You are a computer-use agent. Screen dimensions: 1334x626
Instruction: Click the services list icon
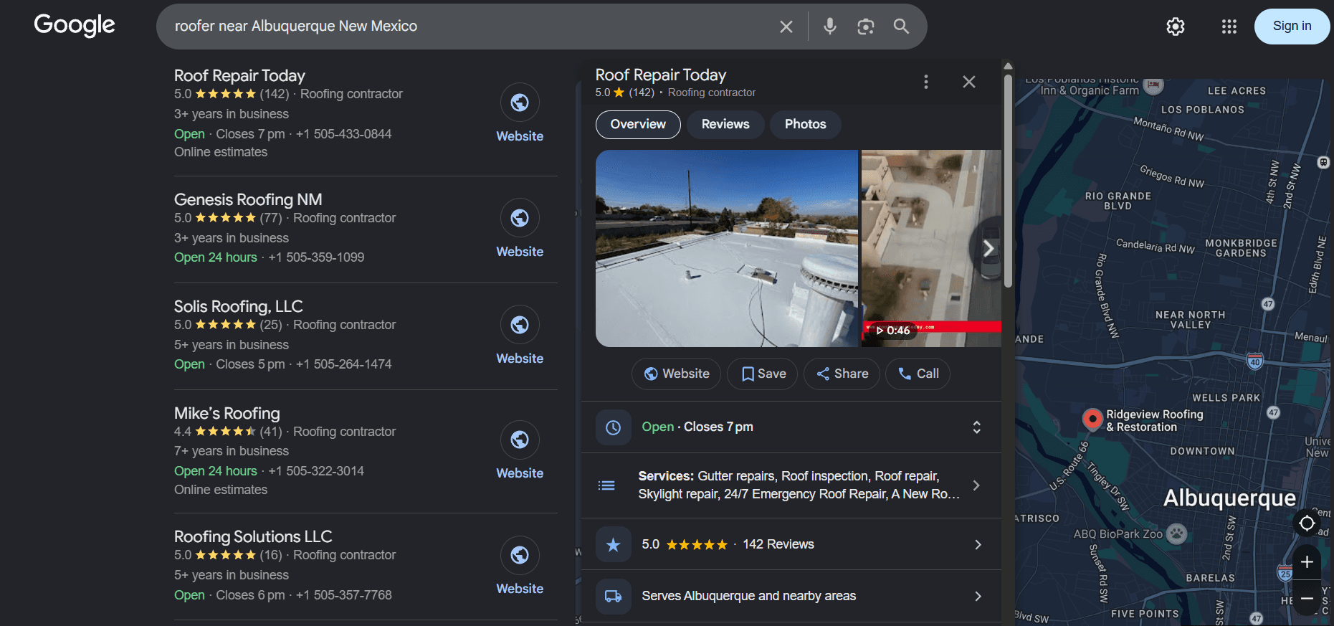coord(606,485)
